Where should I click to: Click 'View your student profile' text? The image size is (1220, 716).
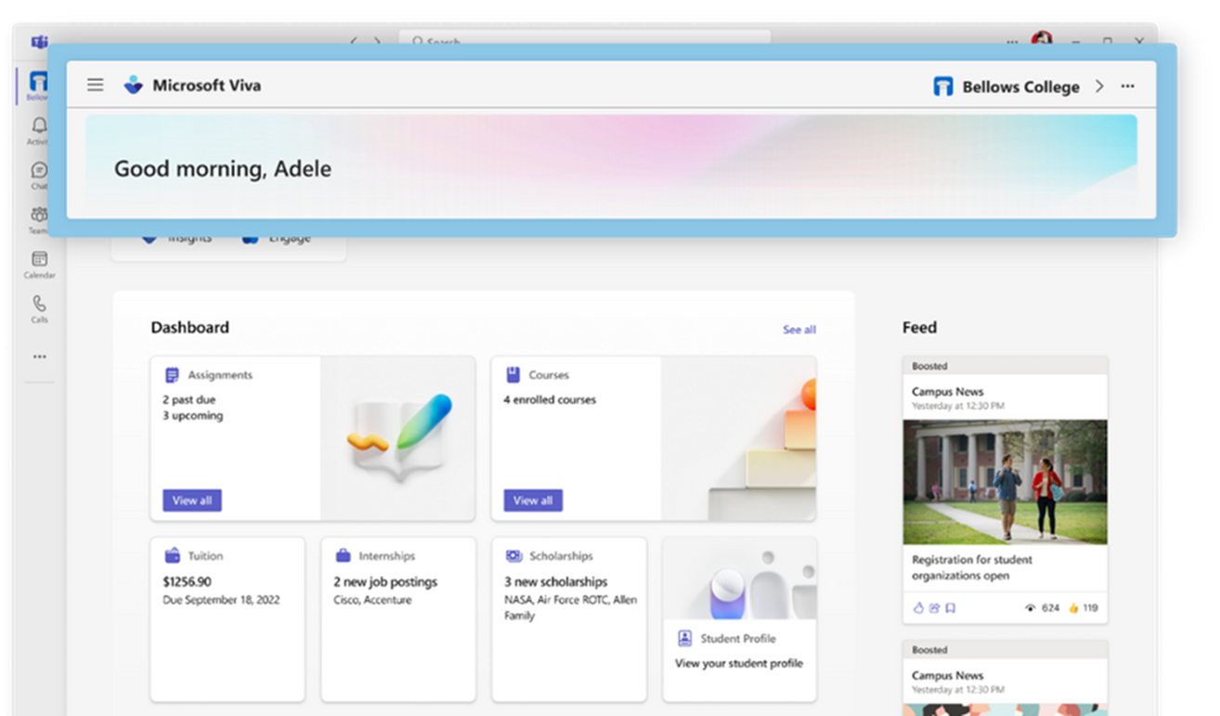pos(739,663)
